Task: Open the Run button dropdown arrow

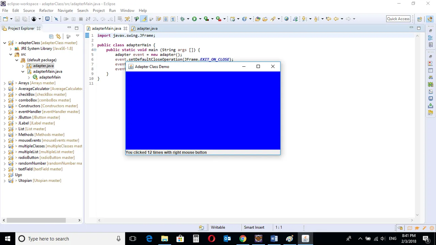Action: [200, 19]
